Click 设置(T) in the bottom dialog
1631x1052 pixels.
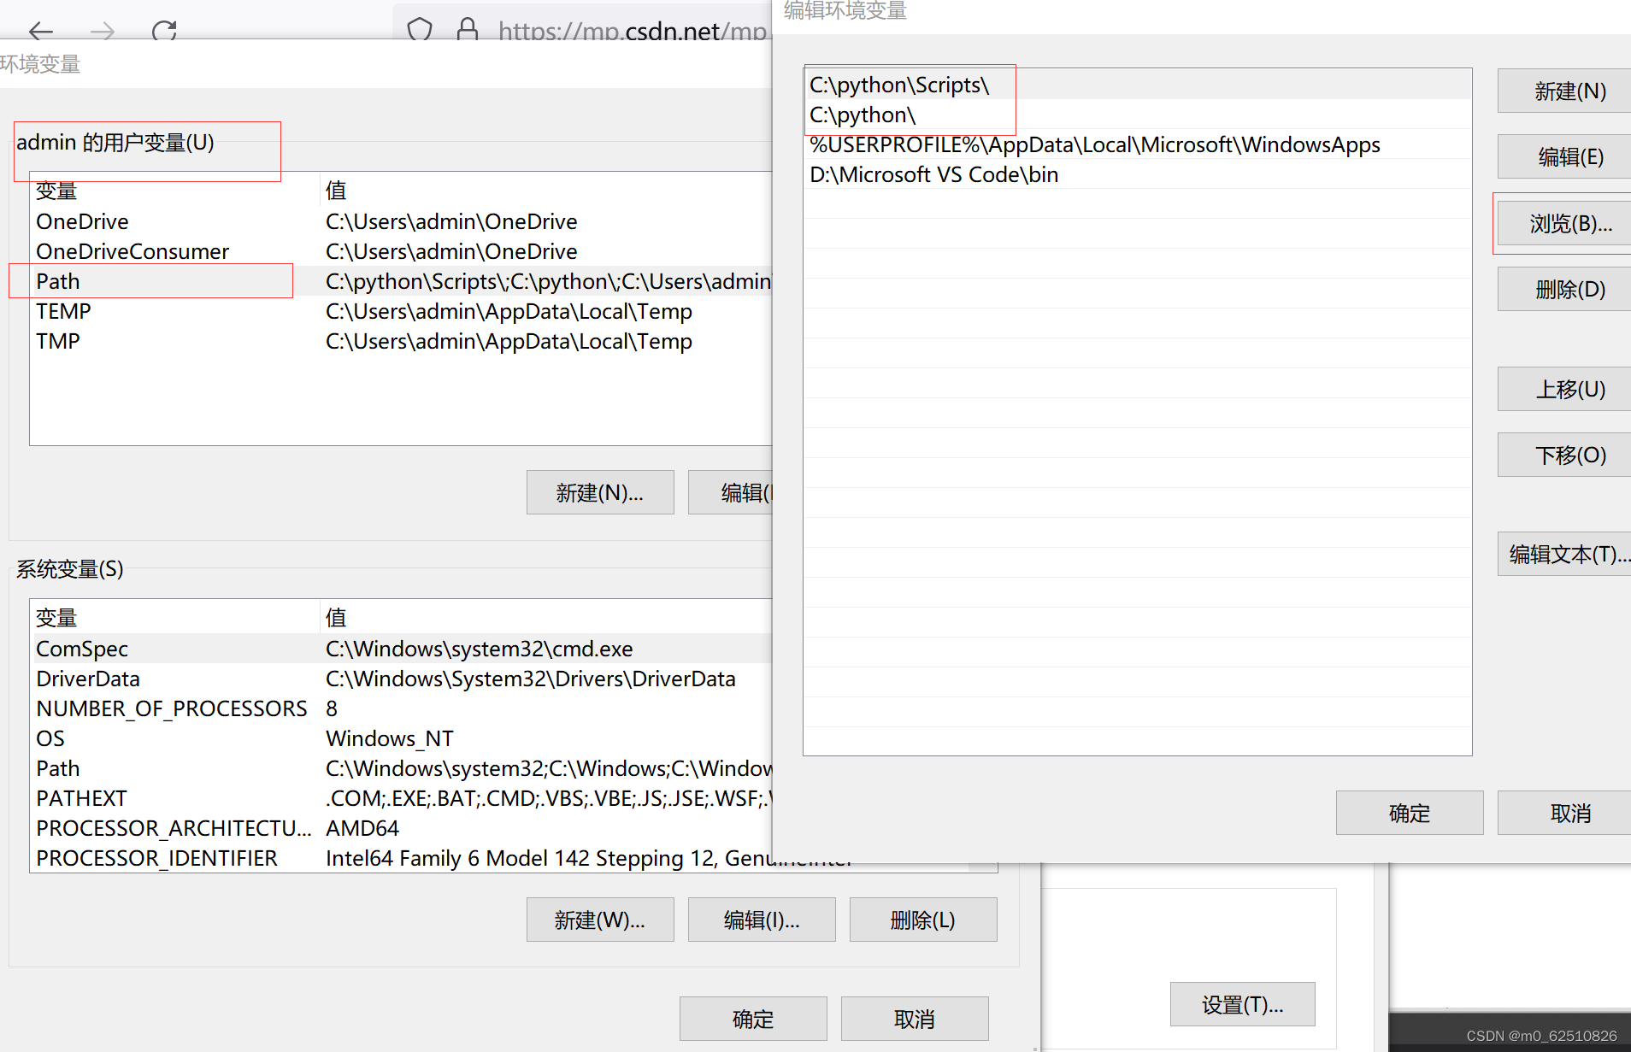coord(1242,1004)
